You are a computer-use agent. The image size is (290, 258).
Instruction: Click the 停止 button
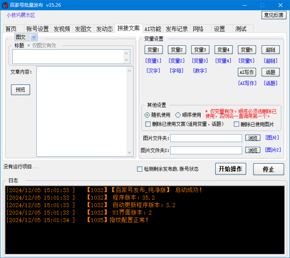[x=268, y=169]
